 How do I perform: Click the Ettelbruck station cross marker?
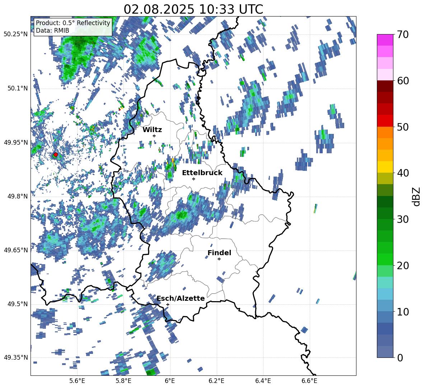[x=193, y=179]
